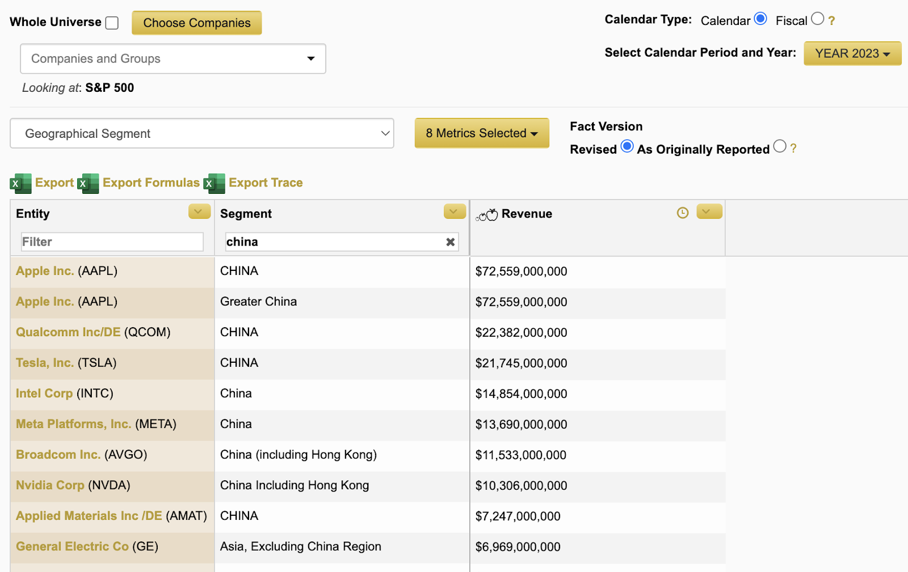Open Applied Materials Inc /DE link

click(x=89, y=516)
